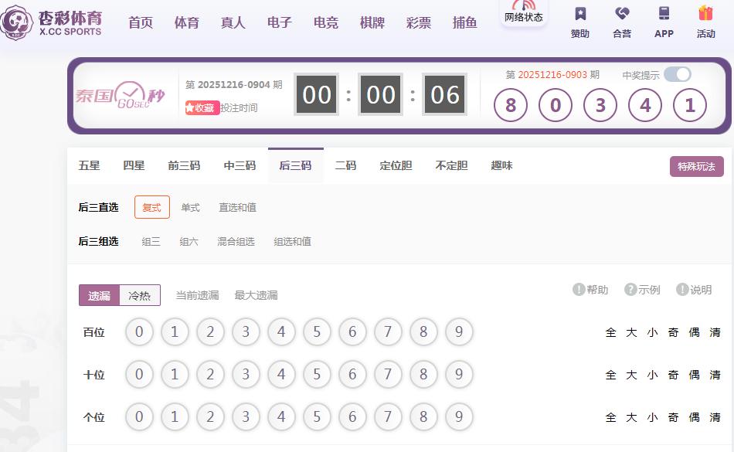Open 真人 in top navigation
Image resolution: width=734 pixels, height=452 pixels.
(x=233, y=22)
